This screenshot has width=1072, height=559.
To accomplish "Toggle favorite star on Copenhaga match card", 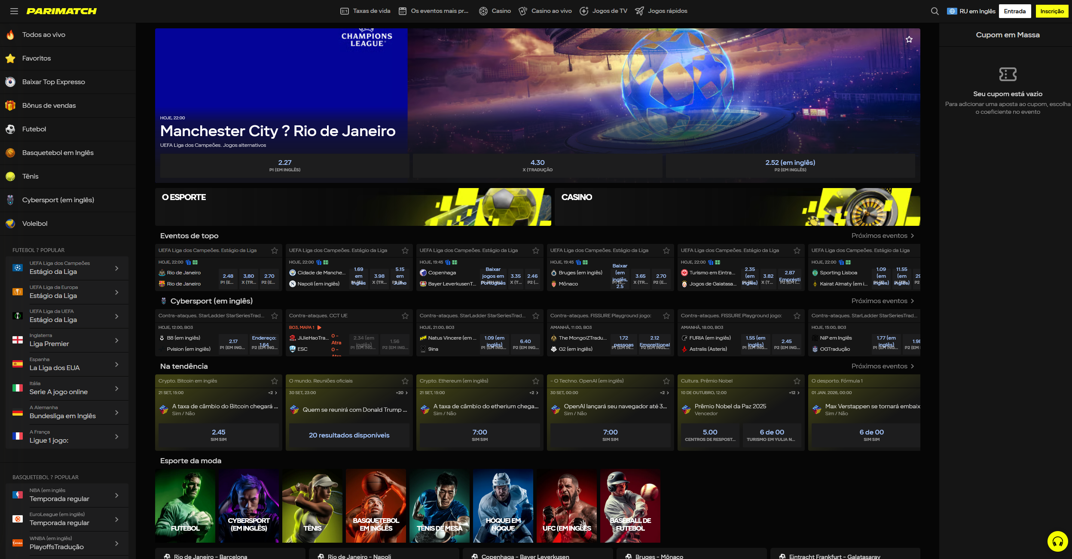I will [x=535, y=251].
